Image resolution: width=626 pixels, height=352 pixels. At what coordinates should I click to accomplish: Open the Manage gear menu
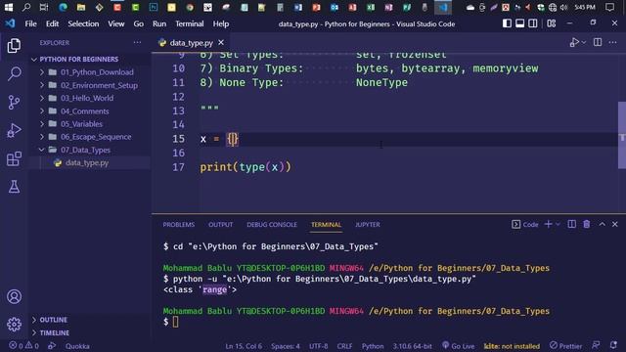pos(14,324)
